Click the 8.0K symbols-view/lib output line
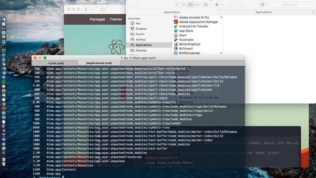This screenshot has height=178, width=316. (x=105, y=102)
